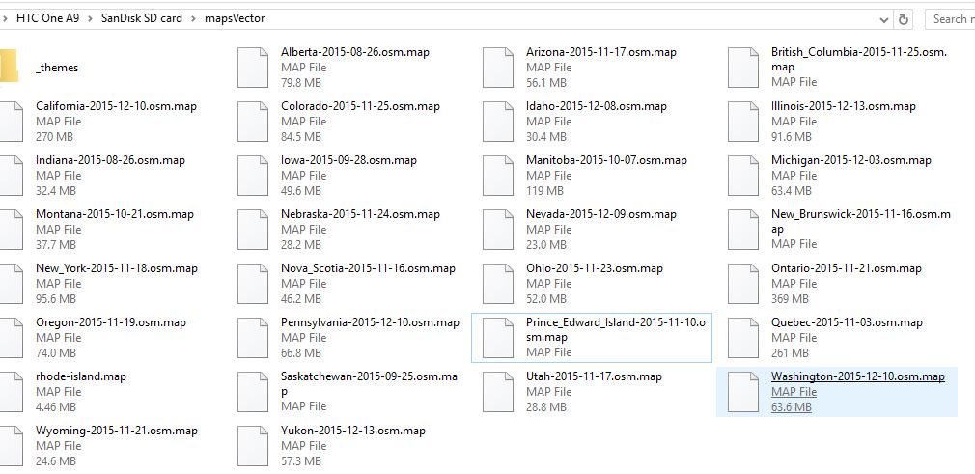Select Utah-2015-11-17.osm.map file name
This screenshot has height=474, width=975.
tap(594, 376)
